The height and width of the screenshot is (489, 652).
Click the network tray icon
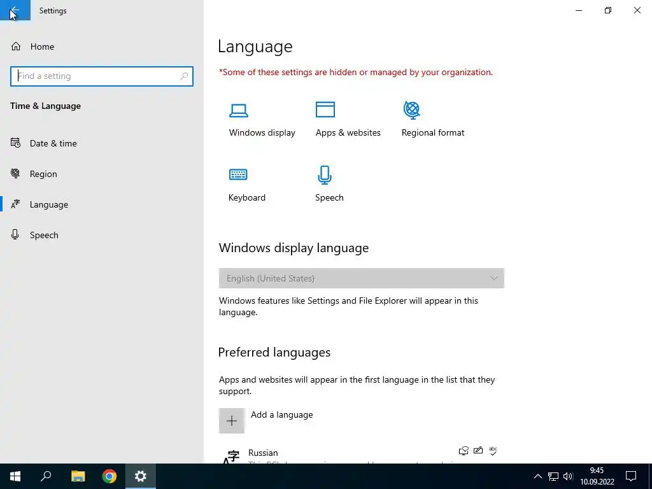tap(553, 476)
